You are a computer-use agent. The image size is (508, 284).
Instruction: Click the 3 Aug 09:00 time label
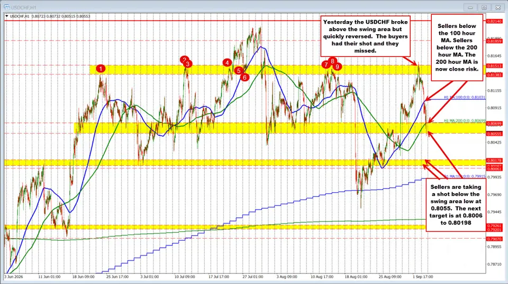pyautogui.click(x=287, y=277)
